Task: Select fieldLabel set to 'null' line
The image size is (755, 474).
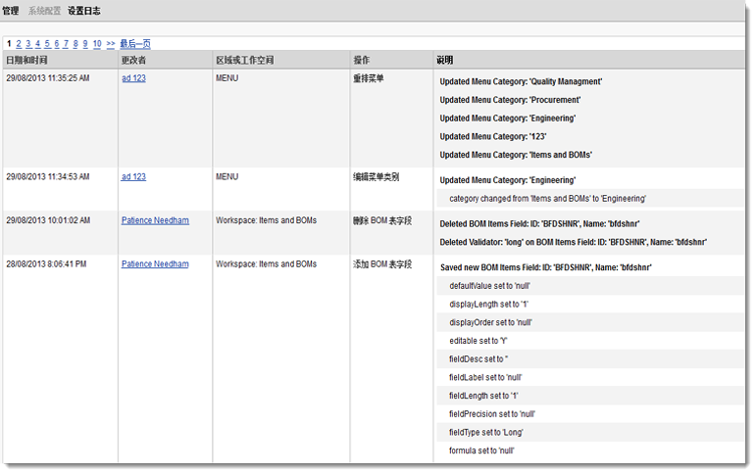Action: [485, 377]
